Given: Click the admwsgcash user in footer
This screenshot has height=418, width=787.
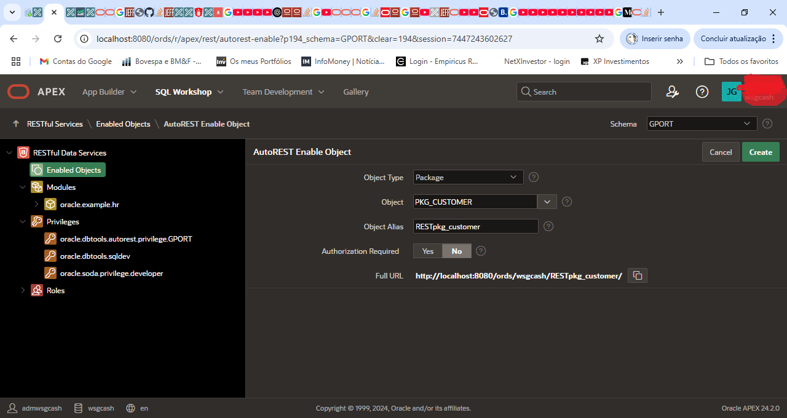Looking at the screenshot, I should click(35, 408).
